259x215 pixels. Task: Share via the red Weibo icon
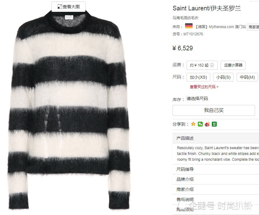(207, 124)
